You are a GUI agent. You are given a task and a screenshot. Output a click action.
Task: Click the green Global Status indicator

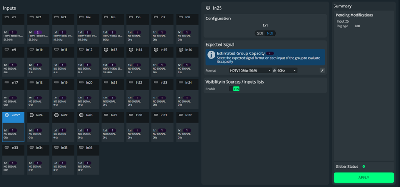point(364,167)
